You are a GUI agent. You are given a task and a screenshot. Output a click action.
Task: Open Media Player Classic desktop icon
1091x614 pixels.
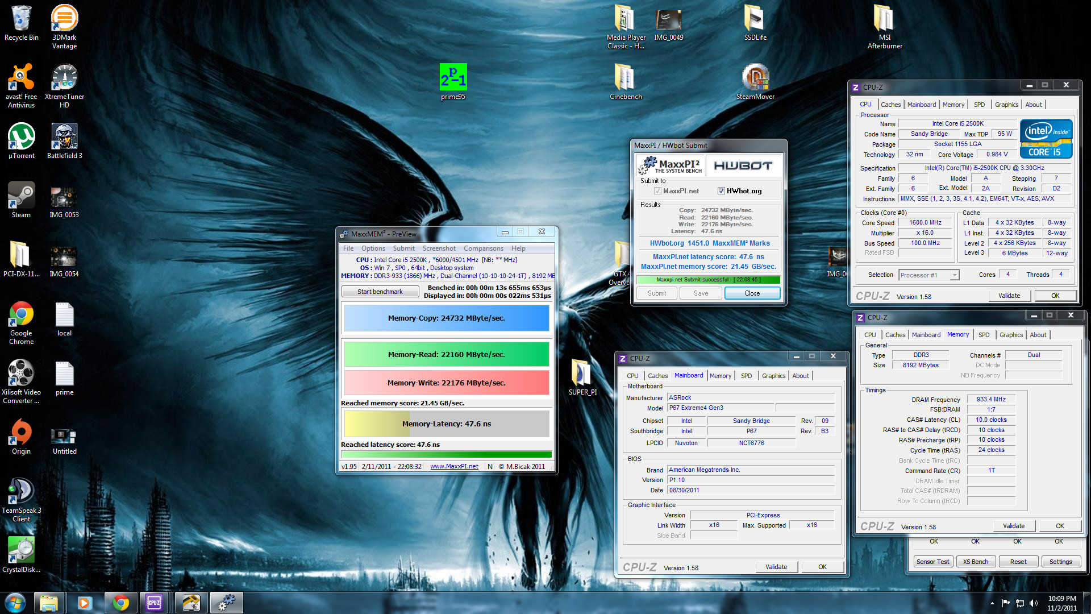pos(626,26)
